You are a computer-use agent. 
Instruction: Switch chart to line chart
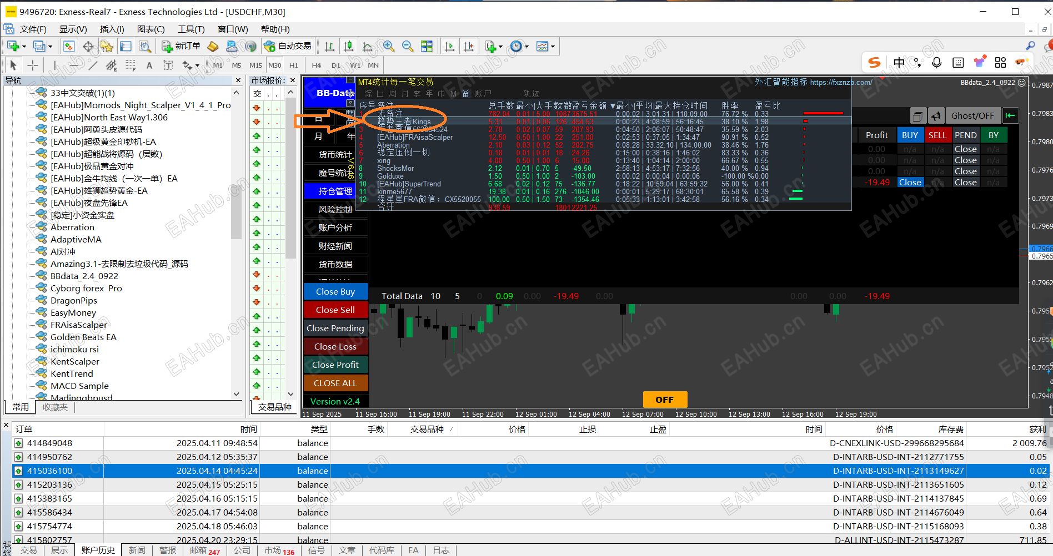368,47
